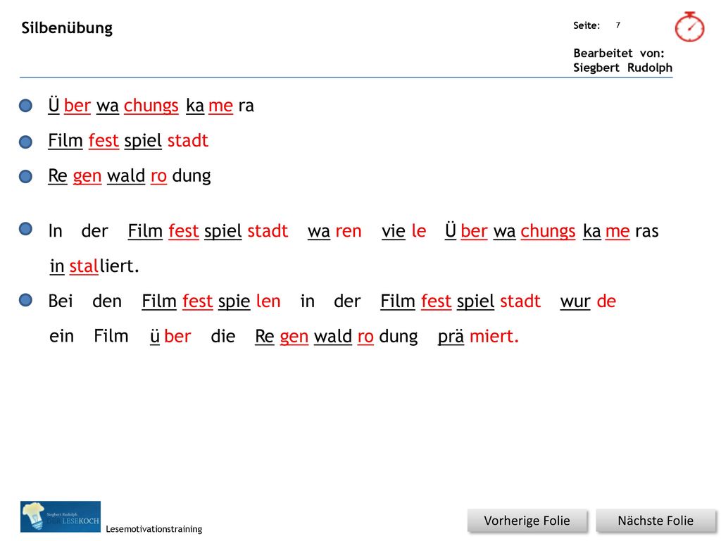
Task: Click the name 'Siegbert Rudolph'
Action: coord(622,68)
